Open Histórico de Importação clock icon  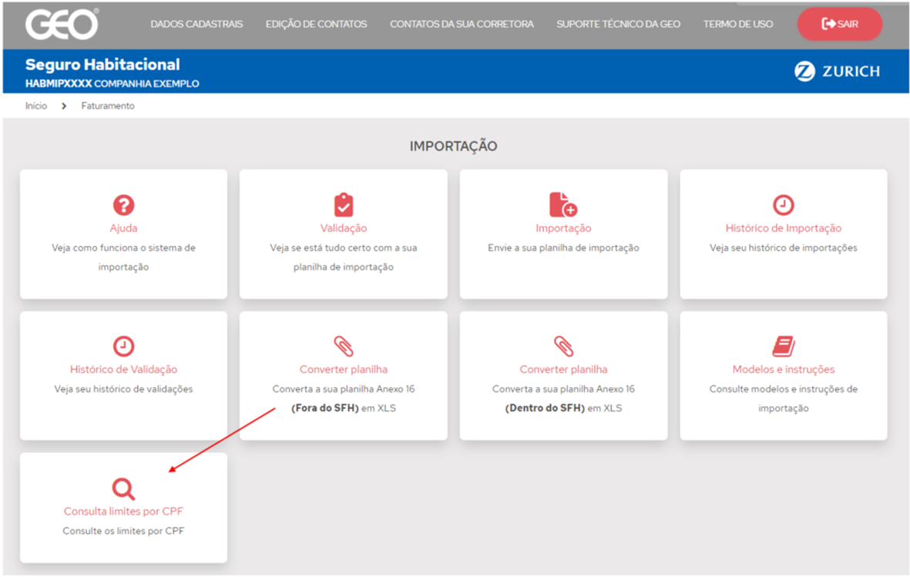783,205
